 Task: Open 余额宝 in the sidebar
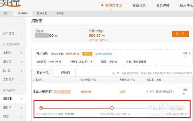click(x=7, y=53)
